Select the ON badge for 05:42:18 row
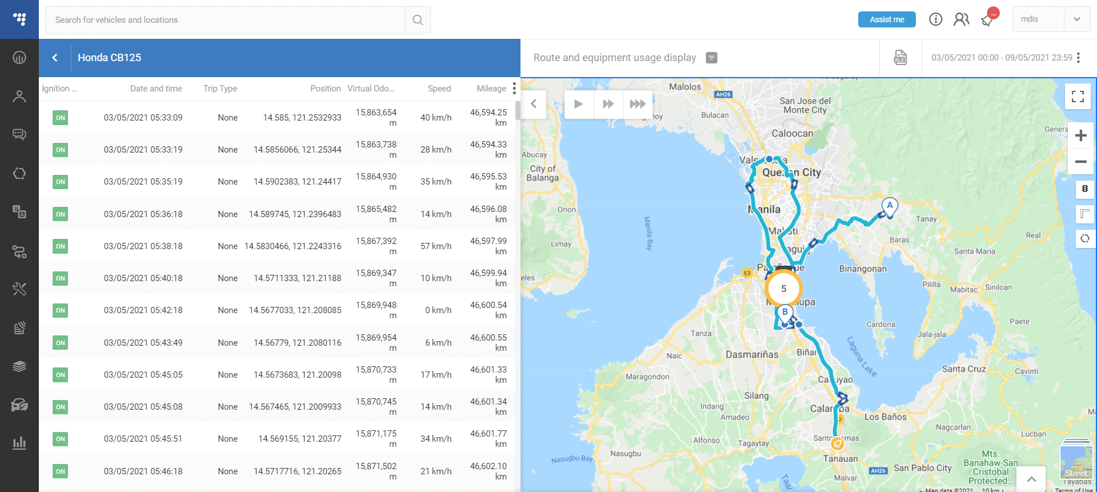This screenshot has height=492, width=1097. (61, 310)
